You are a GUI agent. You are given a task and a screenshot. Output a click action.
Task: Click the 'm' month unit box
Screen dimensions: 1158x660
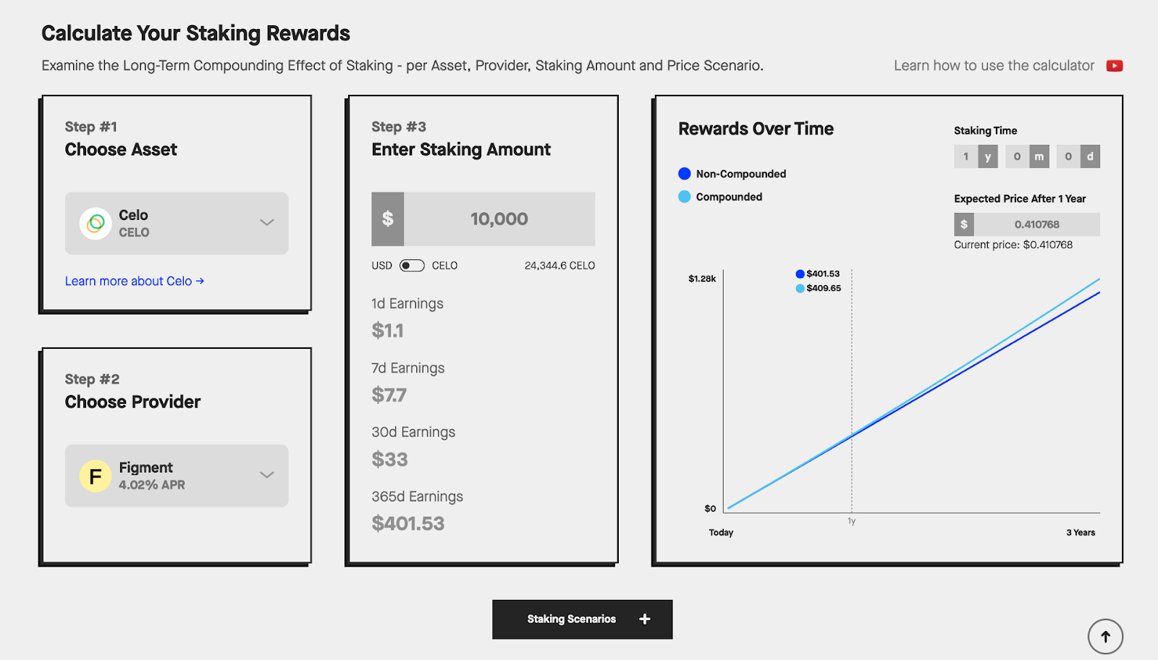(x=1039, y=156)
